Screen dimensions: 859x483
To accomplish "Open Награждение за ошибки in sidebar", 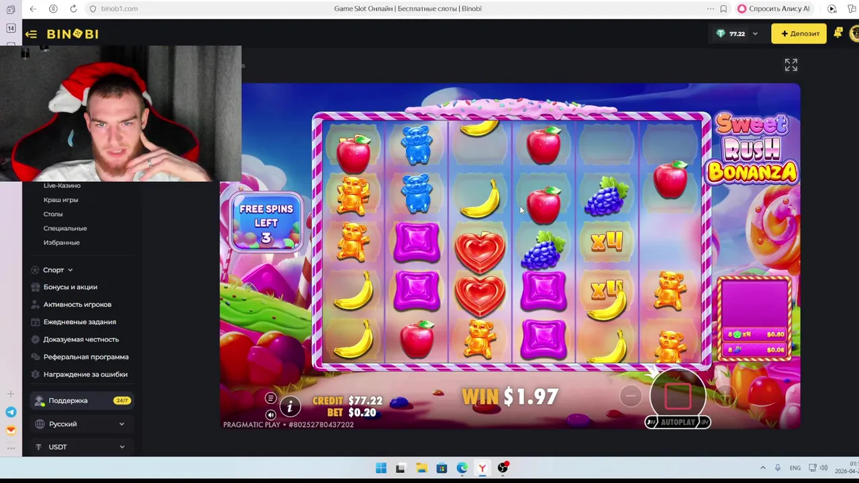I will (x=85, y=374).
